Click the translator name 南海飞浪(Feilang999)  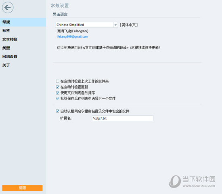(73, 31)
